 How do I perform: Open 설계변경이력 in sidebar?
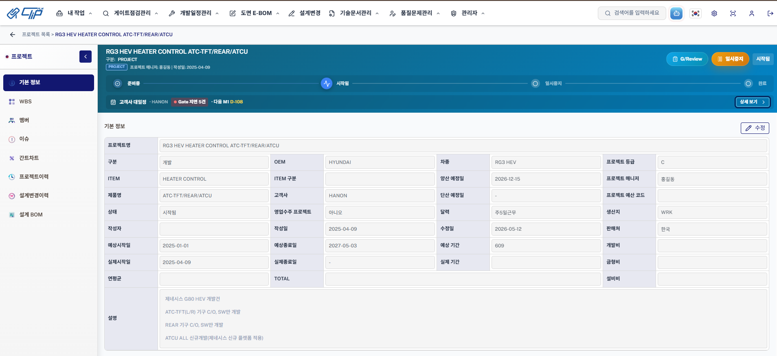click(48, 196)
